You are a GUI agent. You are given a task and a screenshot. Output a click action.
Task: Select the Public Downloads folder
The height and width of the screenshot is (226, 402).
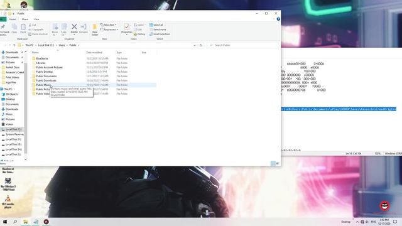46,80
